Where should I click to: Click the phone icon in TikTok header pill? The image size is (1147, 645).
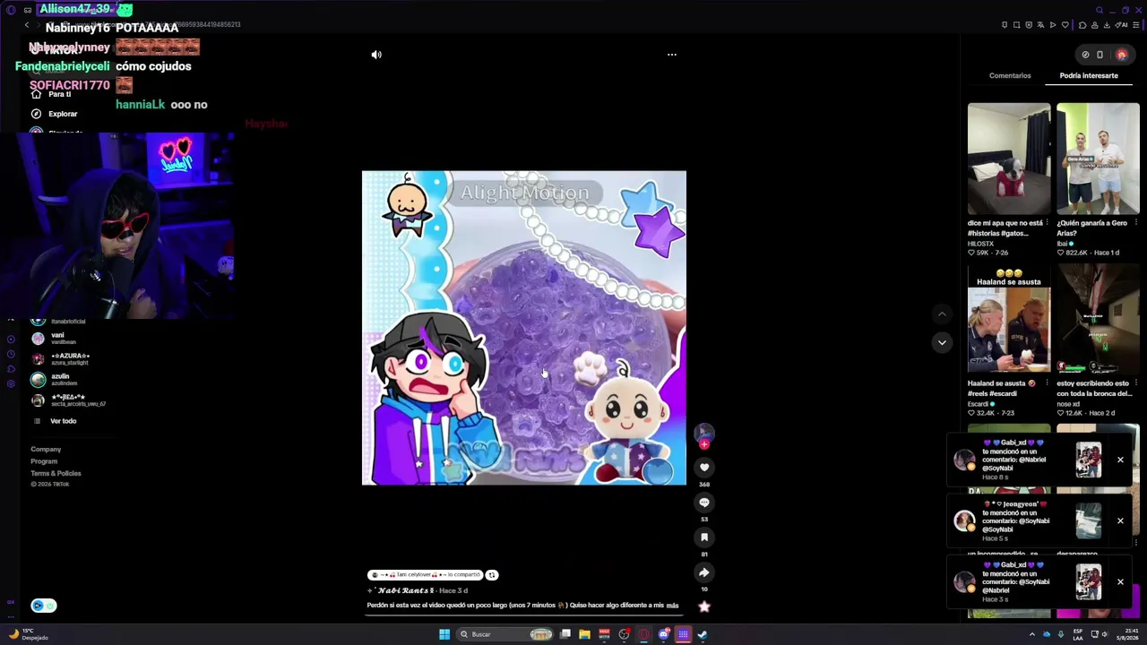point(1100,55)
